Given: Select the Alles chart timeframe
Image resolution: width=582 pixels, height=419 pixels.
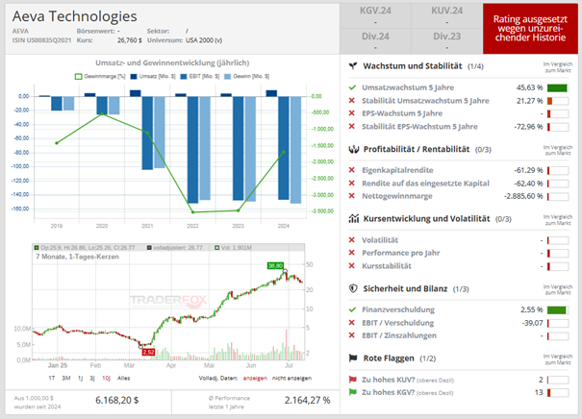Looking at the screenshot, I should (123, 379).
